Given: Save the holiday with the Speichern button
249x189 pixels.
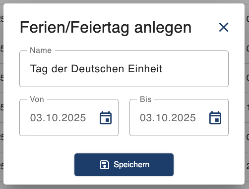Looking at the screenshot, I should [124, 165].
